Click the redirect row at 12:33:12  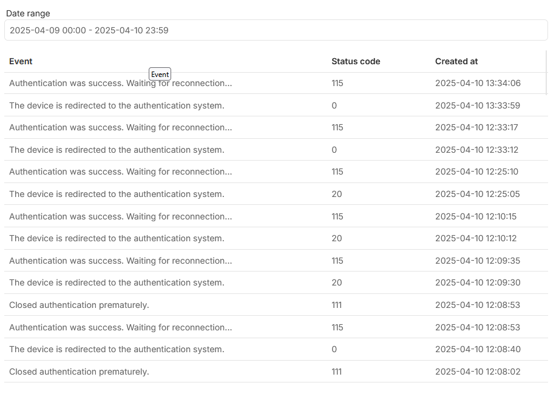tap(276, 150)
